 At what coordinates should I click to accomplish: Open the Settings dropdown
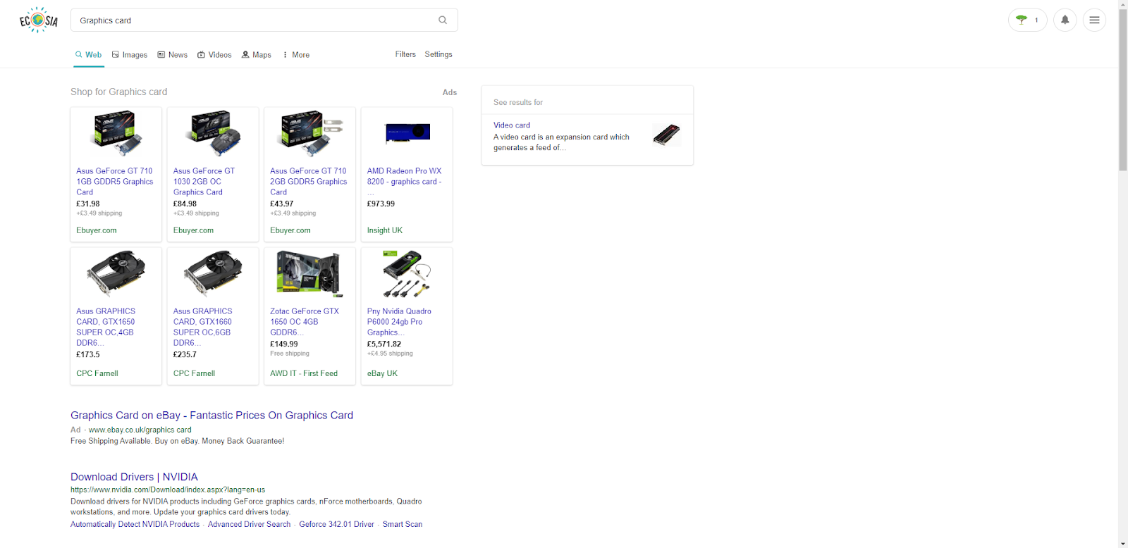click(439, 54)
